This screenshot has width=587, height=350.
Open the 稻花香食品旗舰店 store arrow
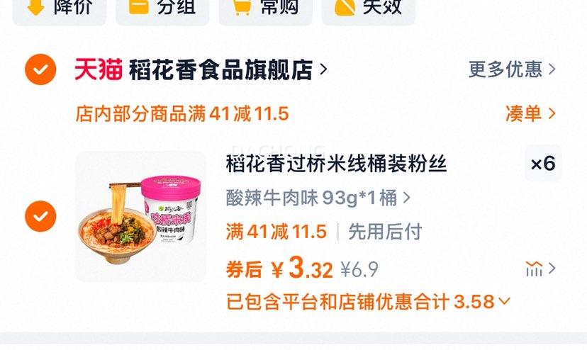pyautogui.click(x=323, y=69)
